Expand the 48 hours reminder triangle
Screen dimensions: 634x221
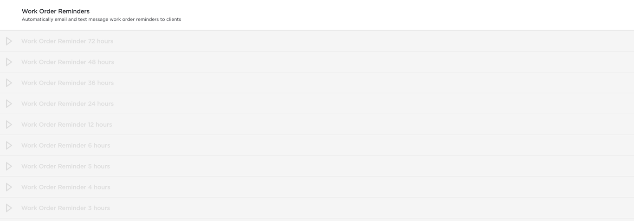click(x=9, y=62)
